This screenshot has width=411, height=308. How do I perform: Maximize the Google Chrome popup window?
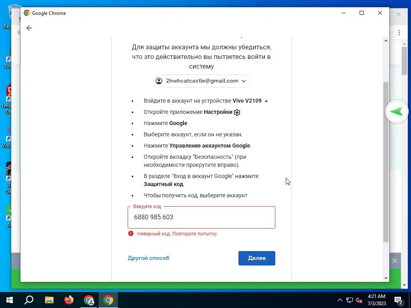click(362, 13)
